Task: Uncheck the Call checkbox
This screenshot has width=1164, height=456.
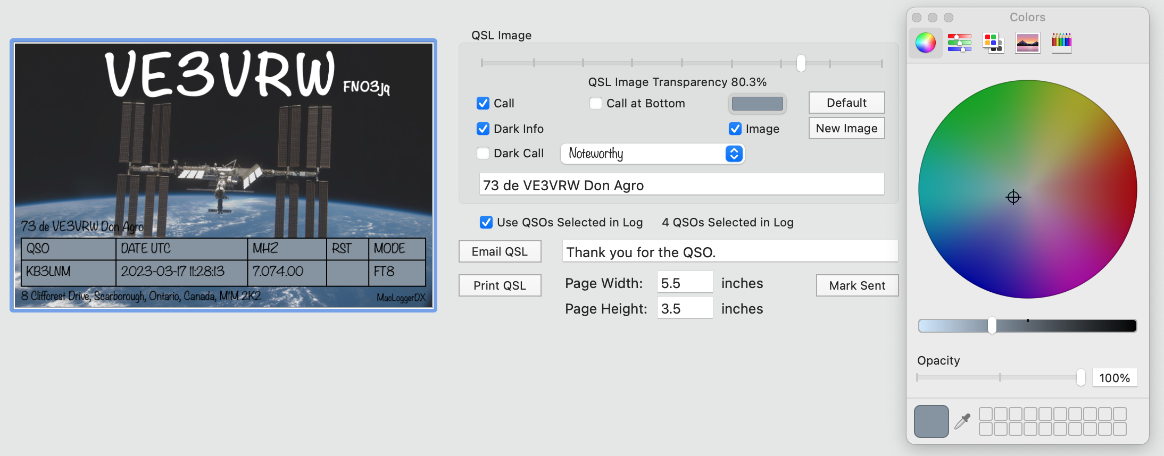Action: 483,103
